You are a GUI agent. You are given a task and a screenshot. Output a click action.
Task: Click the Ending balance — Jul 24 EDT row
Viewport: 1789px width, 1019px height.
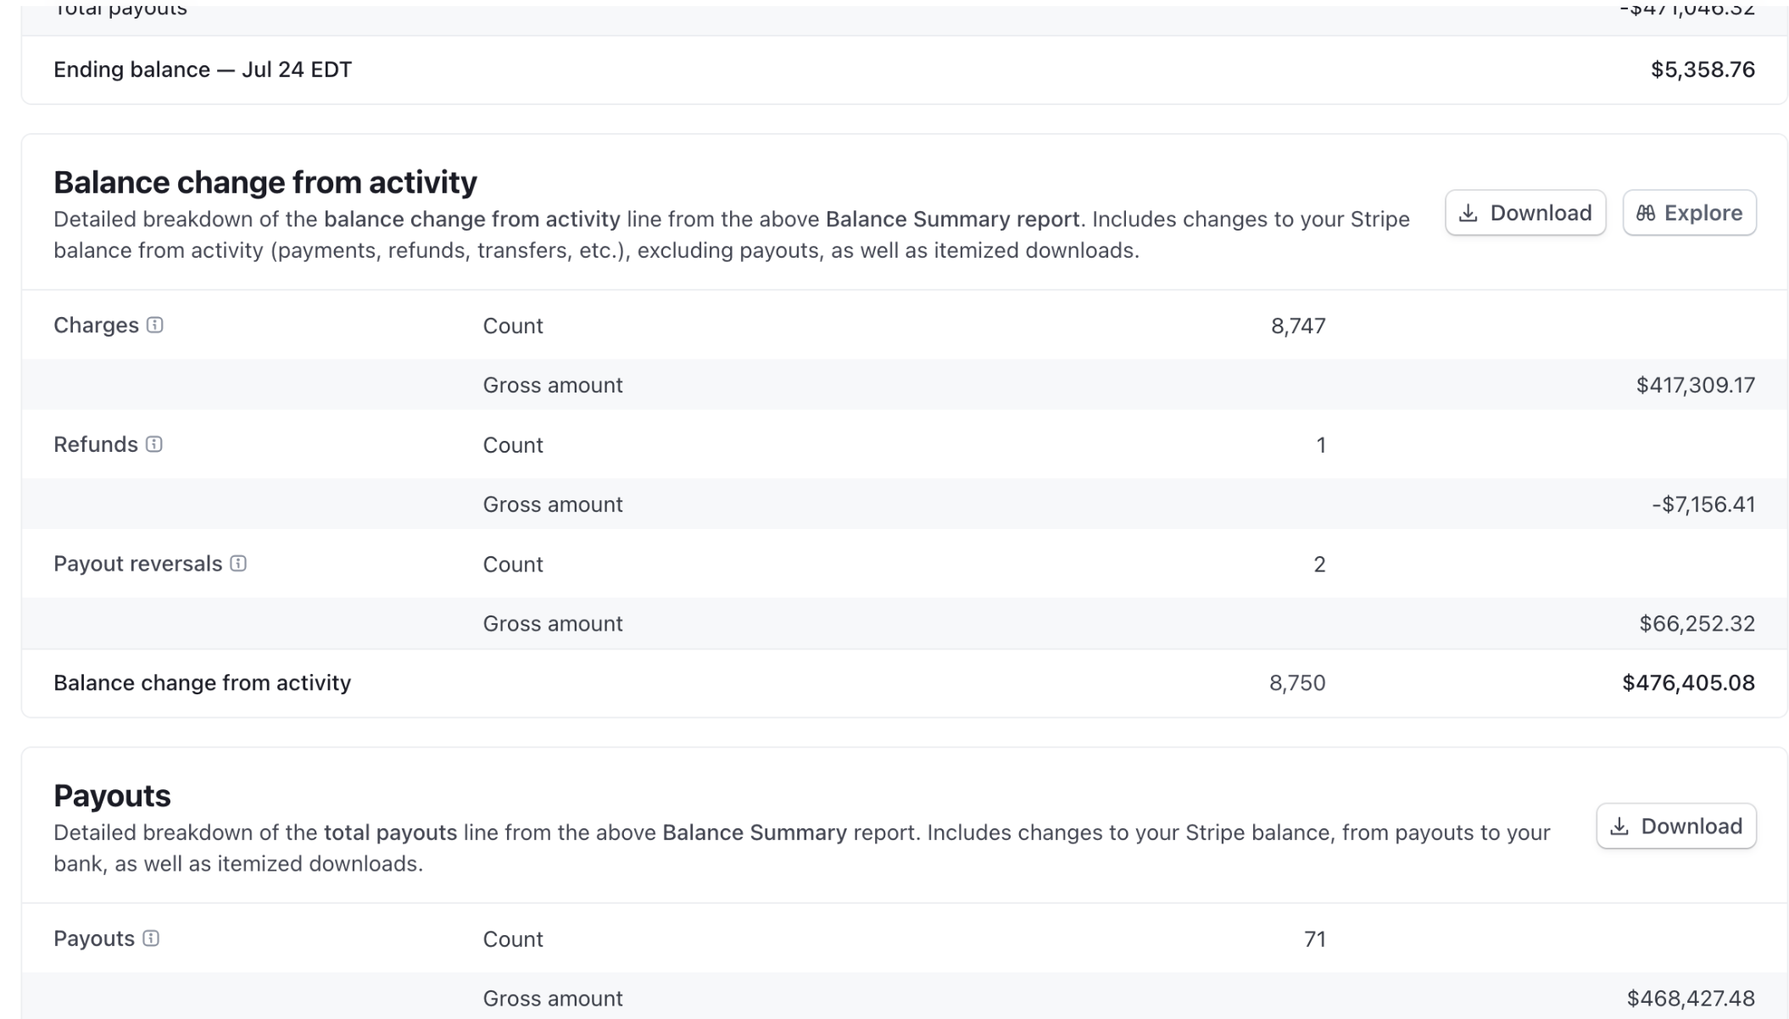tap(203, 70)
